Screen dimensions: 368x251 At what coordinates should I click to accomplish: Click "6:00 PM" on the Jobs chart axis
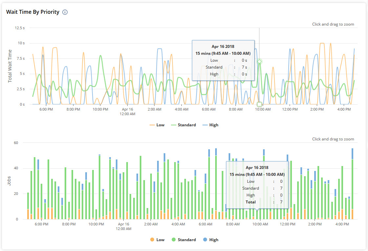(42, 224)
